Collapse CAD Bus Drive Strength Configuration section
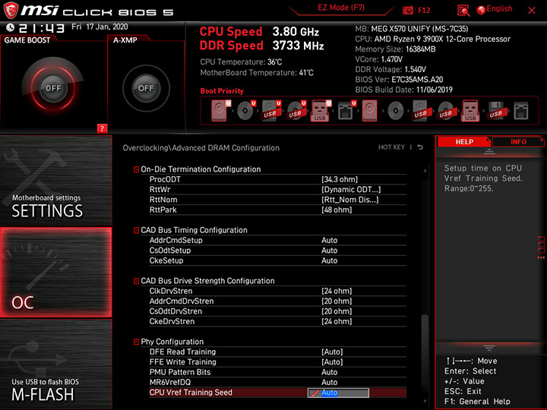547x410 pixels. (x=137, y=281)
